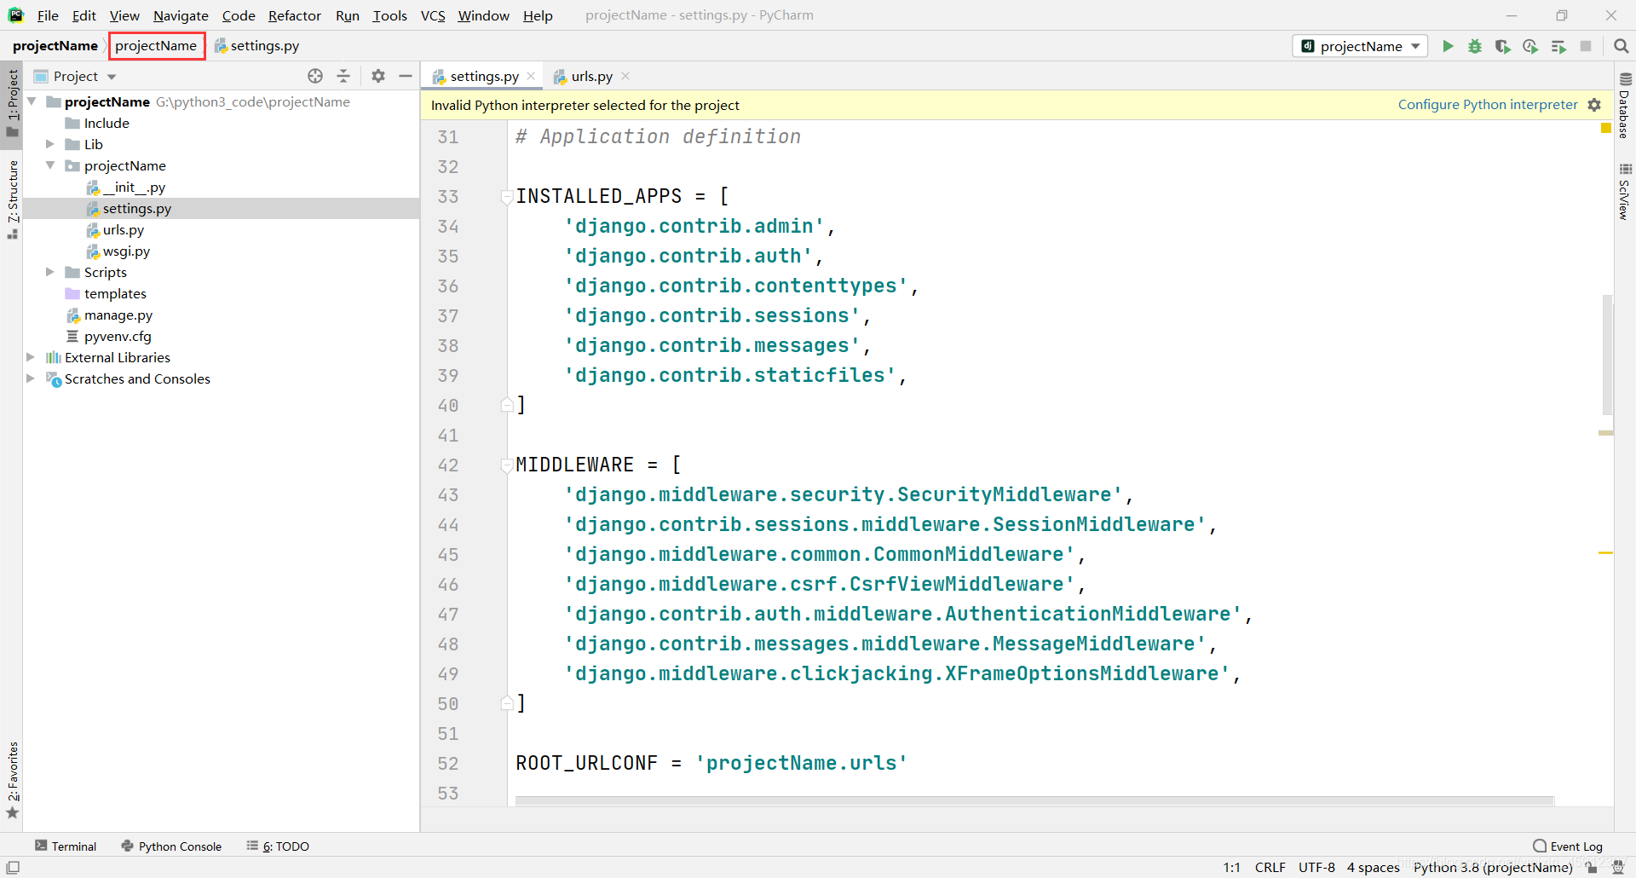
Task: Click Python 3.8 (projectName) interpreter status
Action: pyautogui.click(x=1493, y=867)
